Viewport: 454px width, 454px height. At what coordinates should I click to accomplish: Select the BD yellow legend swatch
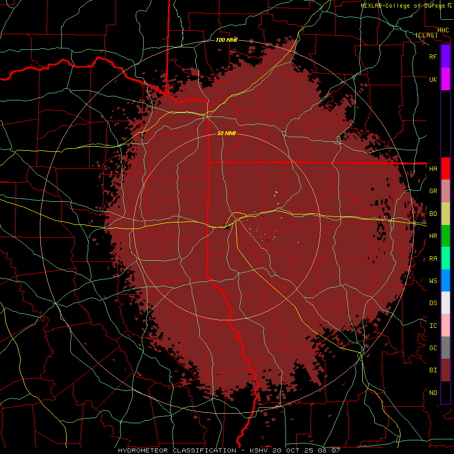tap(445, 214)
